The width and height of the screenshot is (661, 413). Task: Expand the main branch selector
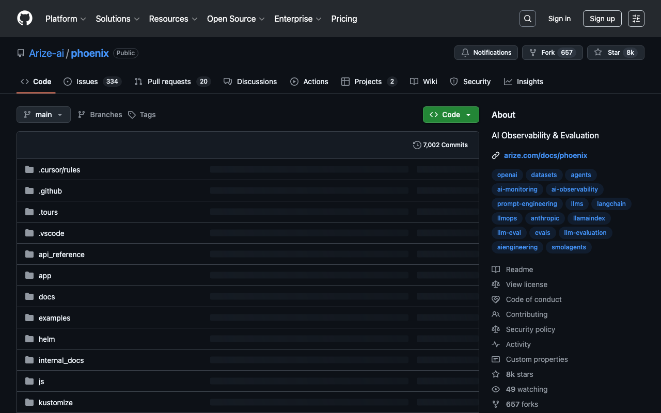(43, 115)
